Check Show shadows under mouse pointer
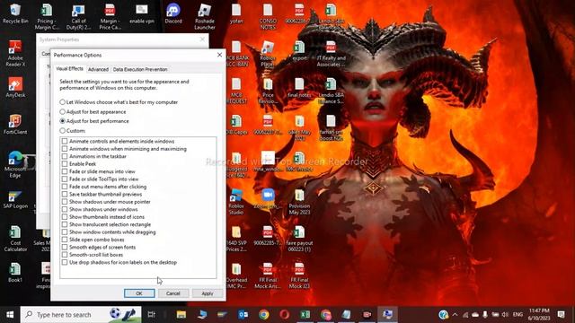The image size is (575, 323). point(65,202)
